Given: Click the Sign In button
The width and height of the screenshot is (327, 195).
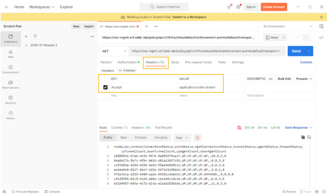Looking at the screenshot, I should 251,7.
